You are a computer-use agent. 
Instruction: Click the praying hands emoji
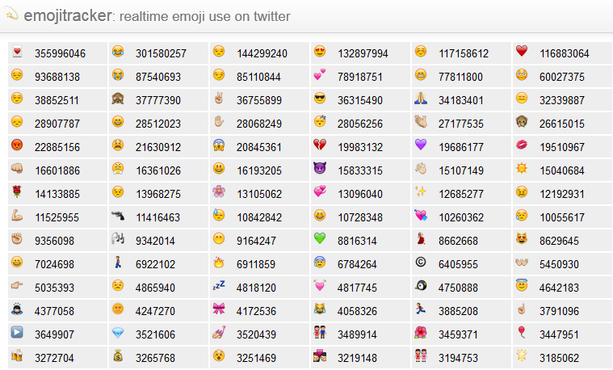421,99
